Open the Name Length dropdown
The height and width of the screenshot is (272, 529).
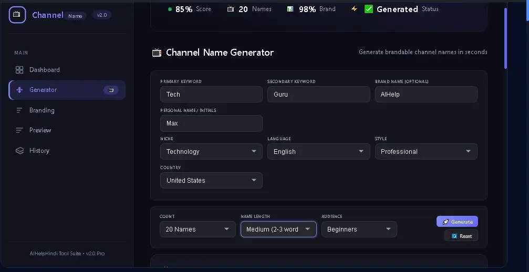(x=278, y=229)
